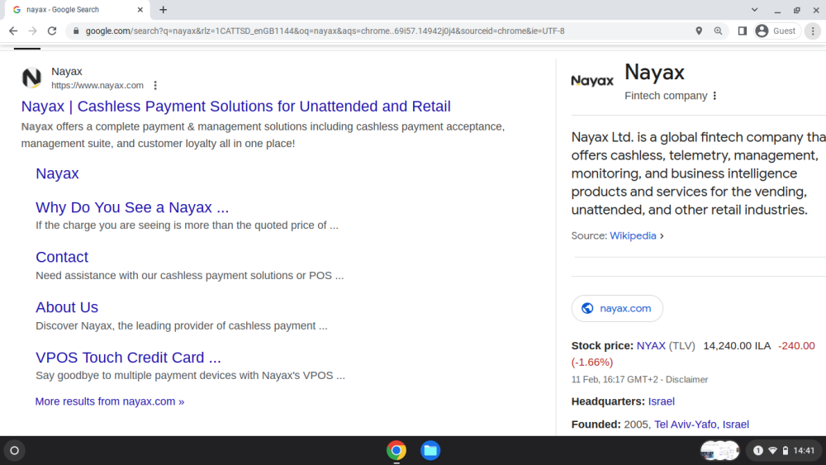826x465 pixels.
Task: Go back to the previous page
Action: (13, 31)
